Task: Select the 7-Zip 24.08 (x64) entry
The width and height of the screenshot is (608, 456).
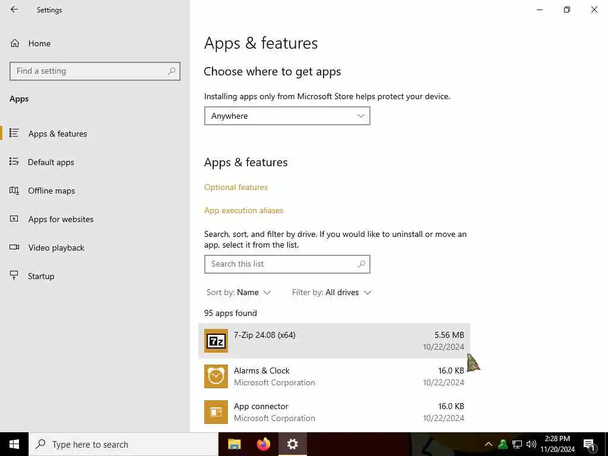Action: (x=334, y=341)
